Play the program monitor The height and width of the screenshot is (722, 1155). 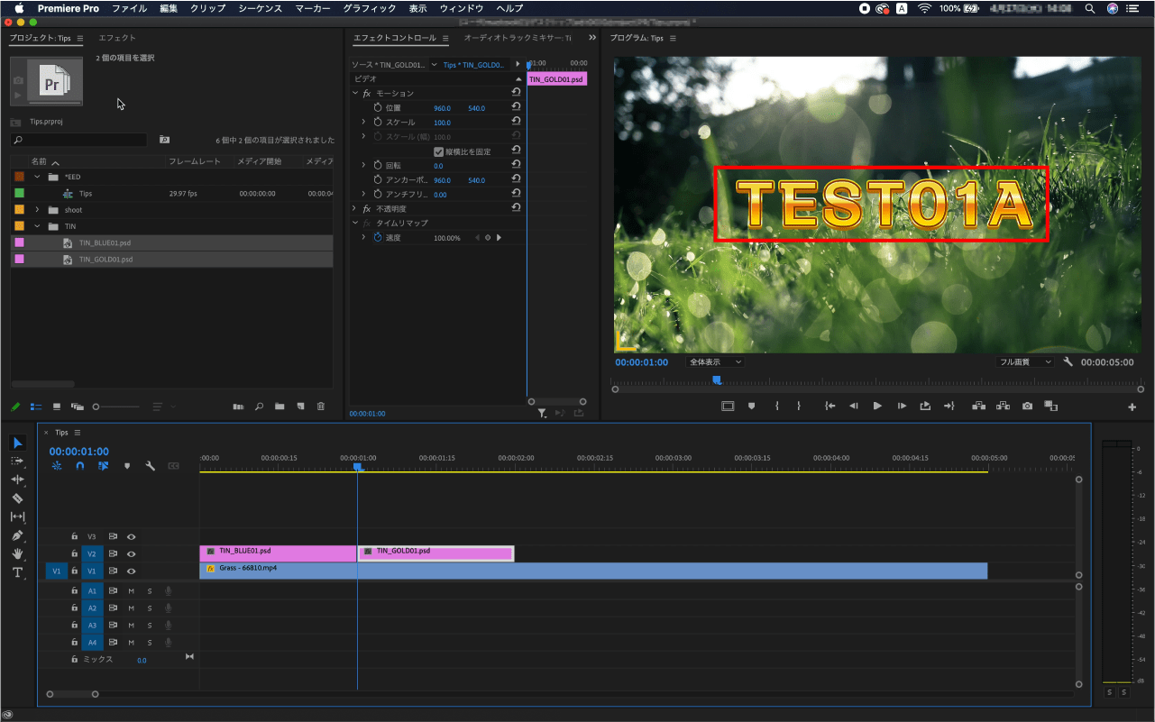[x=877, y=407]
